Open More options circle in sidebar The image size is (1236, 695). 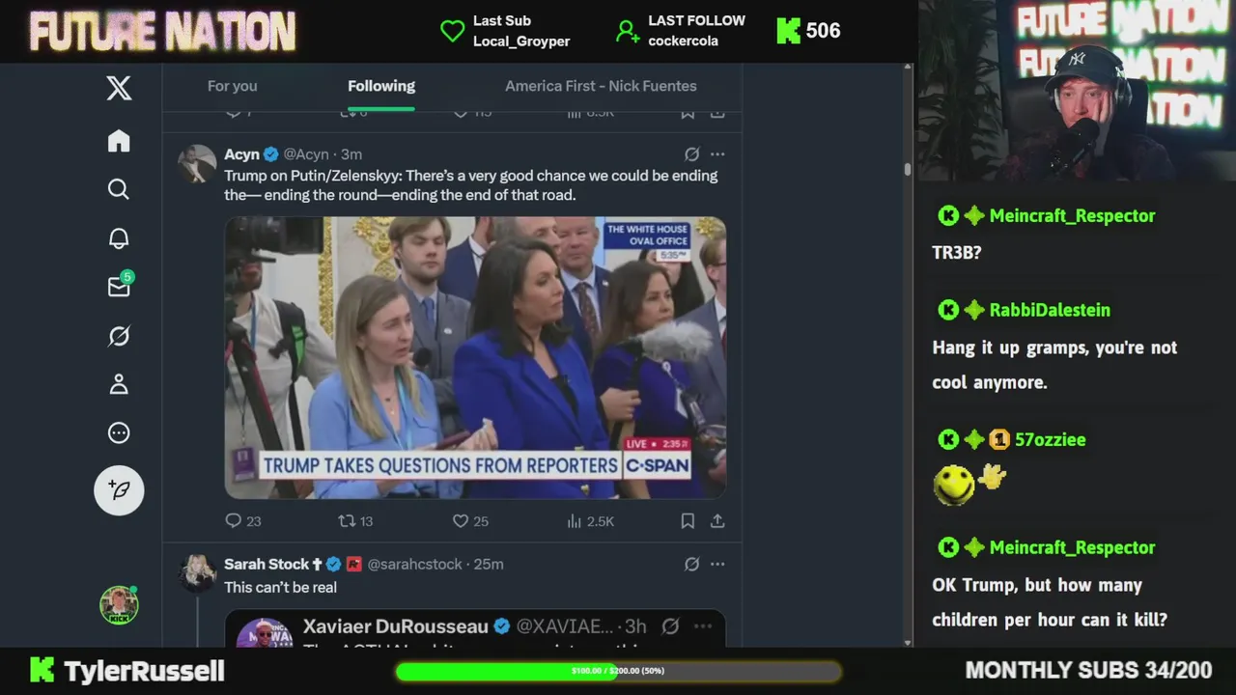[119, 432]
